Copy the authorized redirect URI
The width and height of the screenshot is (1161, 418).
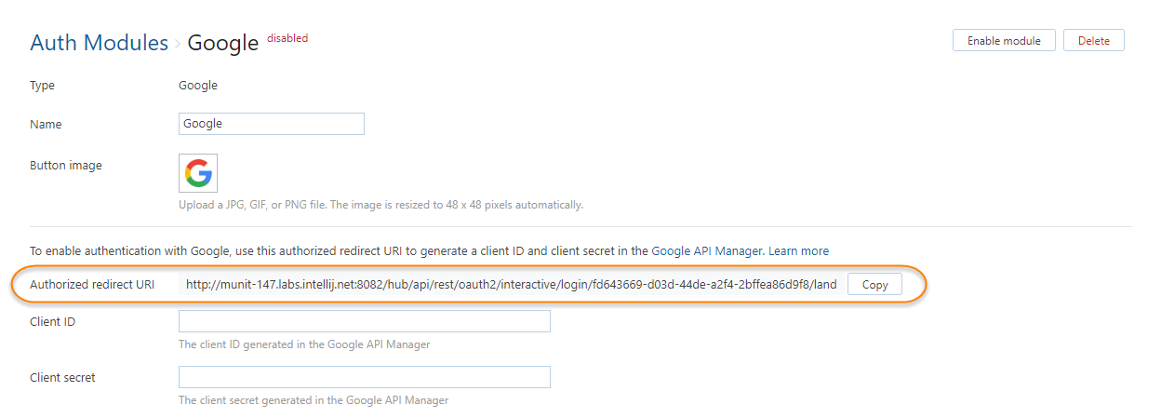874,285
